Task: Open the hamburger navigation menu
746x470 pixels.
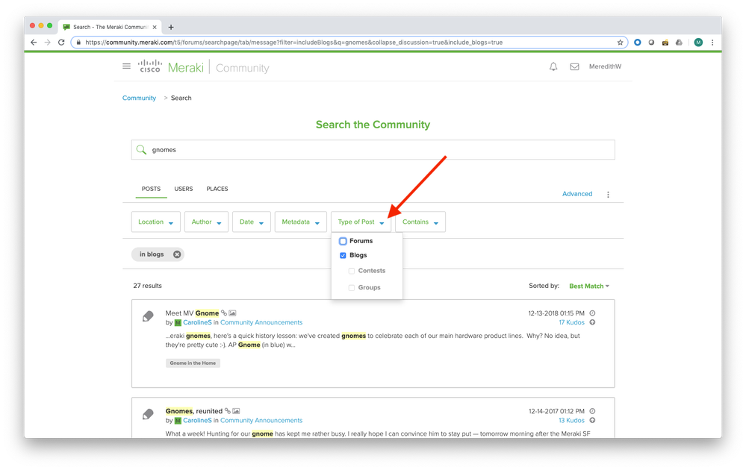Action: 127,66
